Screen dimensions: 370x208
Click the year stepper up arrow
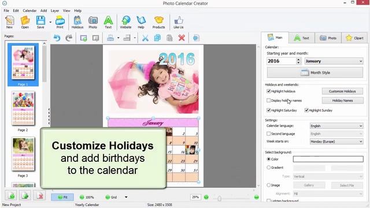coord(298,60)
